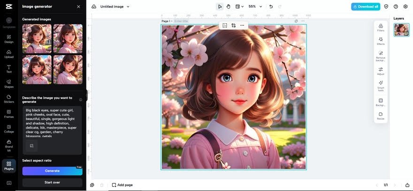Open the Filters tool in right panel

tap(381, 27)
